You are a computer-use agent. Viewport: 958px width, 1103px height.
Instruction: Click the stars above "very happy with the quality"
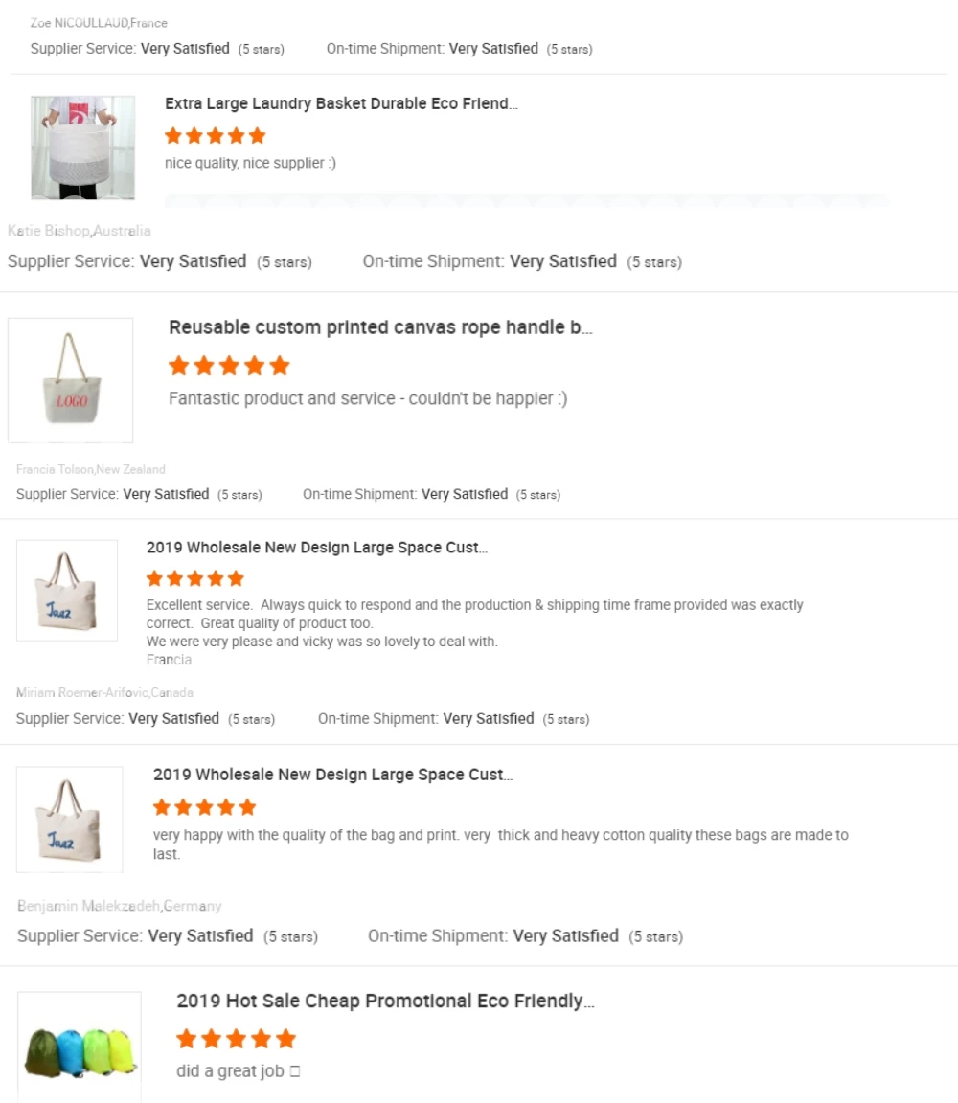click(x=204, y=806)
